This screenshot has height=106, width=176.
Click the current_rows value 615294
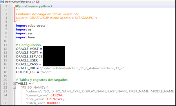coord(56,95)
